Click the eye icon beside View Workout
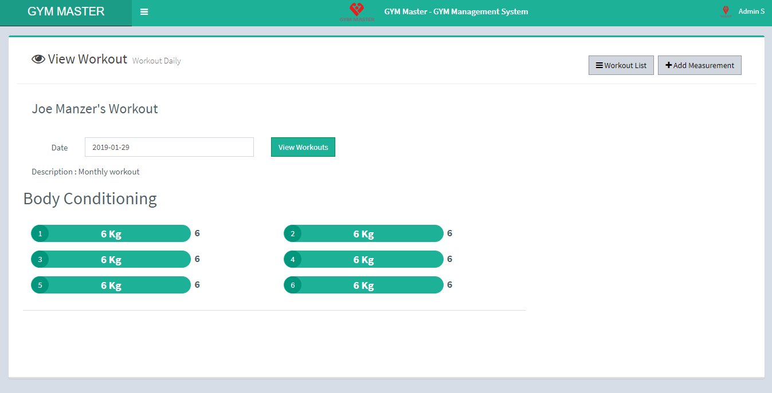The height and width of the screenshot is (393, 772). click(x=38, y=59)
